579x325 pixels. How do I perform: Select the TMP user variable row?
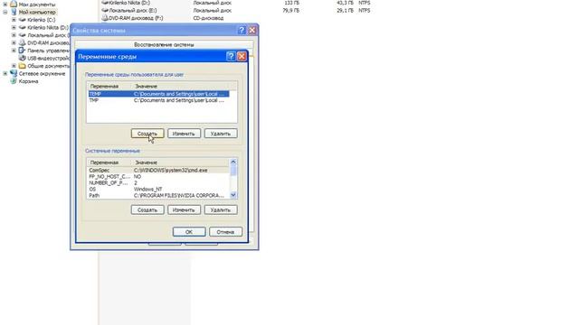click(x=158, y=100)
